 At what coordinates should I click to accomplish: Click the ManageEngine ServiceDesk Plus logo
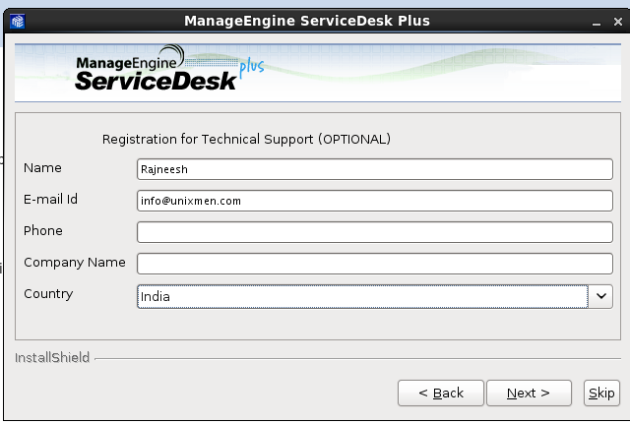tap(169, 68)
